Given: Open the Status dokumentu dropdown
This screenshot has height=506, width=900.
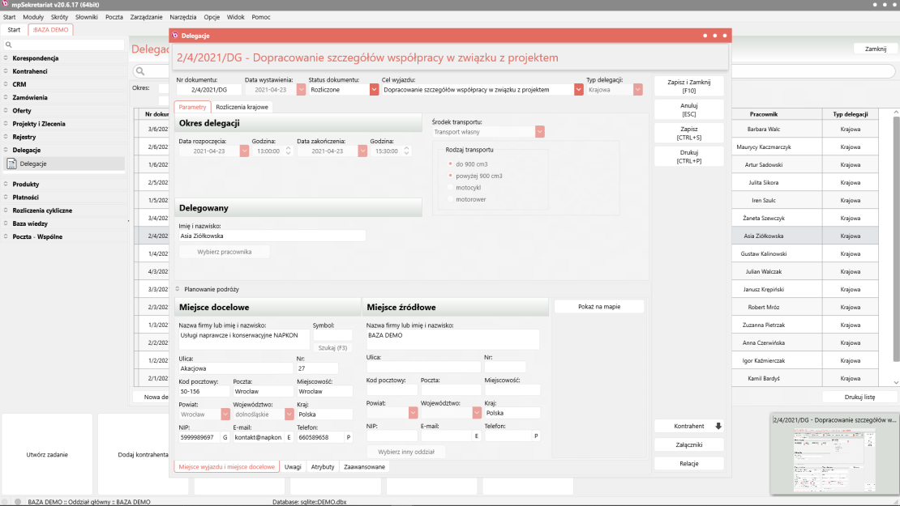Looking at the screenshot, I should tap(374, 90).
